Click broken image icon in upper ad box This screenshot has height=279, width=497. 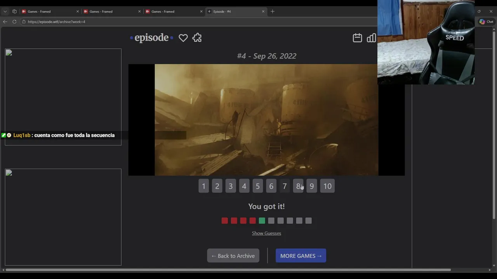[9, 53]
